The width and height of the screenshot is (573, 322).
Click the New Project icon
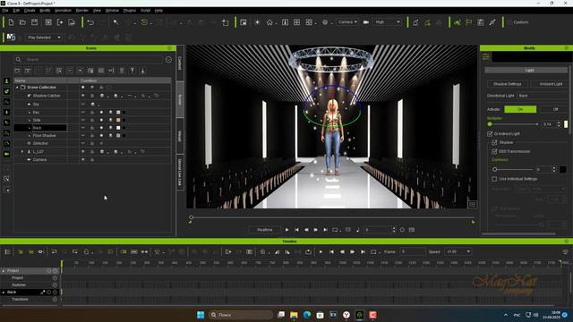point(12,22)
